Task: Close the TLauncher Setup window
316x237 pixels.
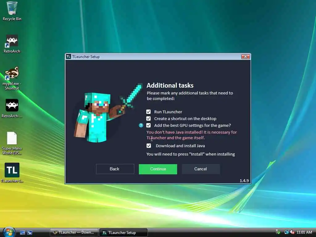Action: point(245,57)
